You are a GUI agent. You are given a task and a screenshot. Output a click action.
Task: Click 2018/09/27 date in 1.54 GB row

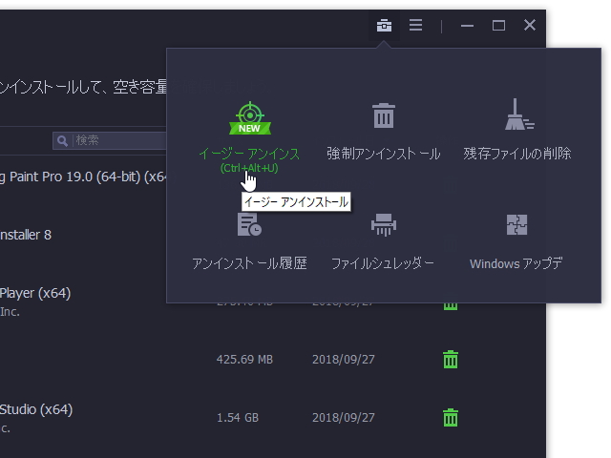344,418
